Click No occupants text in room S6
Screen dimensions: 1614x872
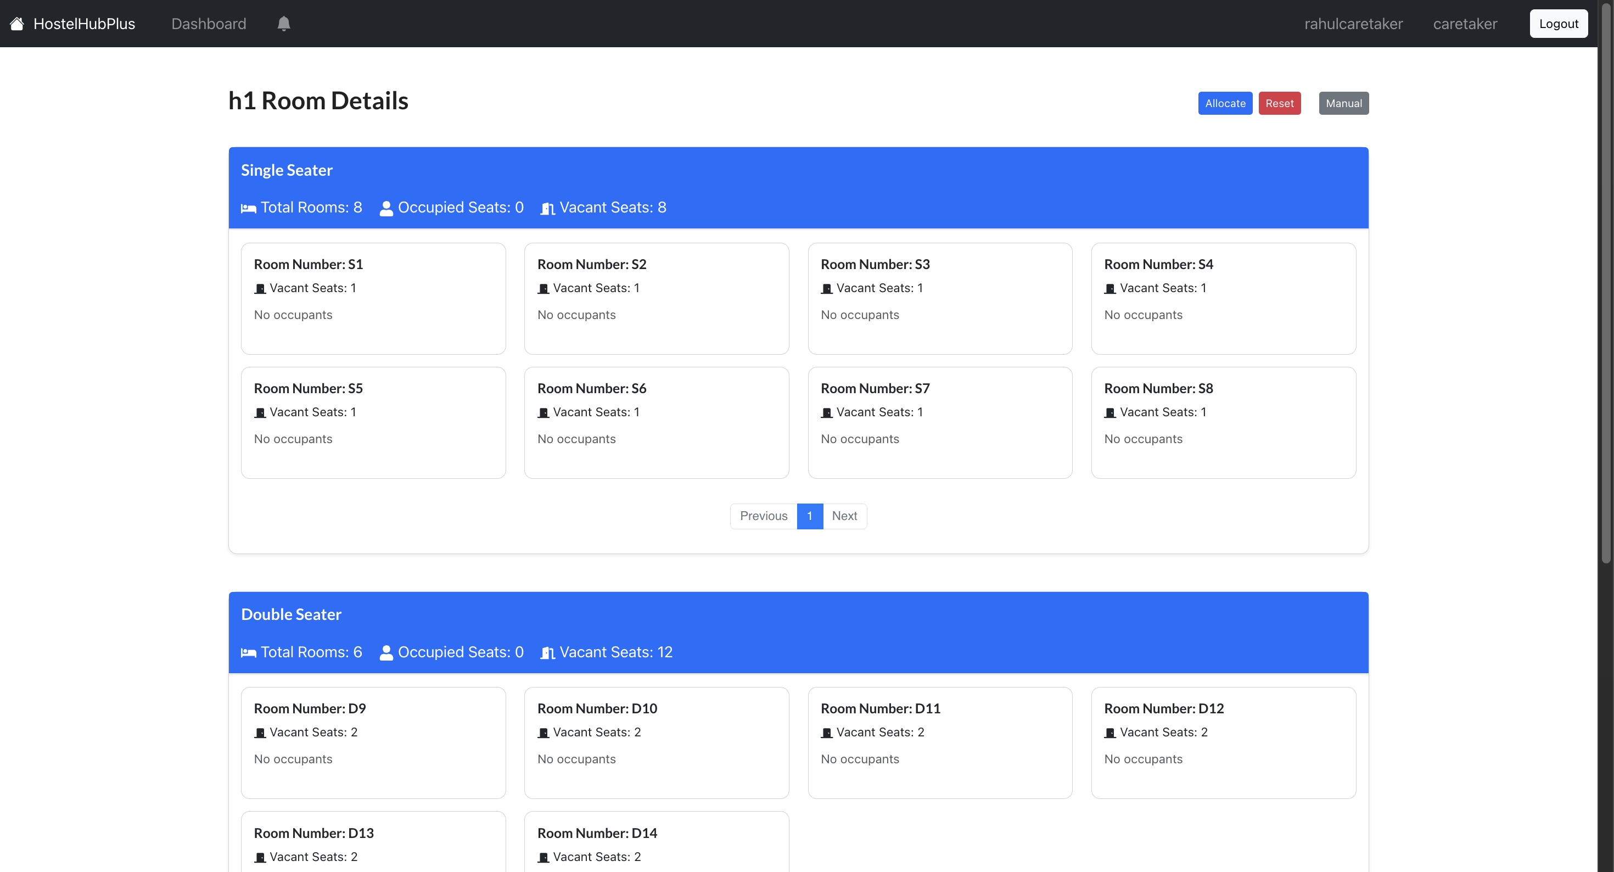[576, 439]
